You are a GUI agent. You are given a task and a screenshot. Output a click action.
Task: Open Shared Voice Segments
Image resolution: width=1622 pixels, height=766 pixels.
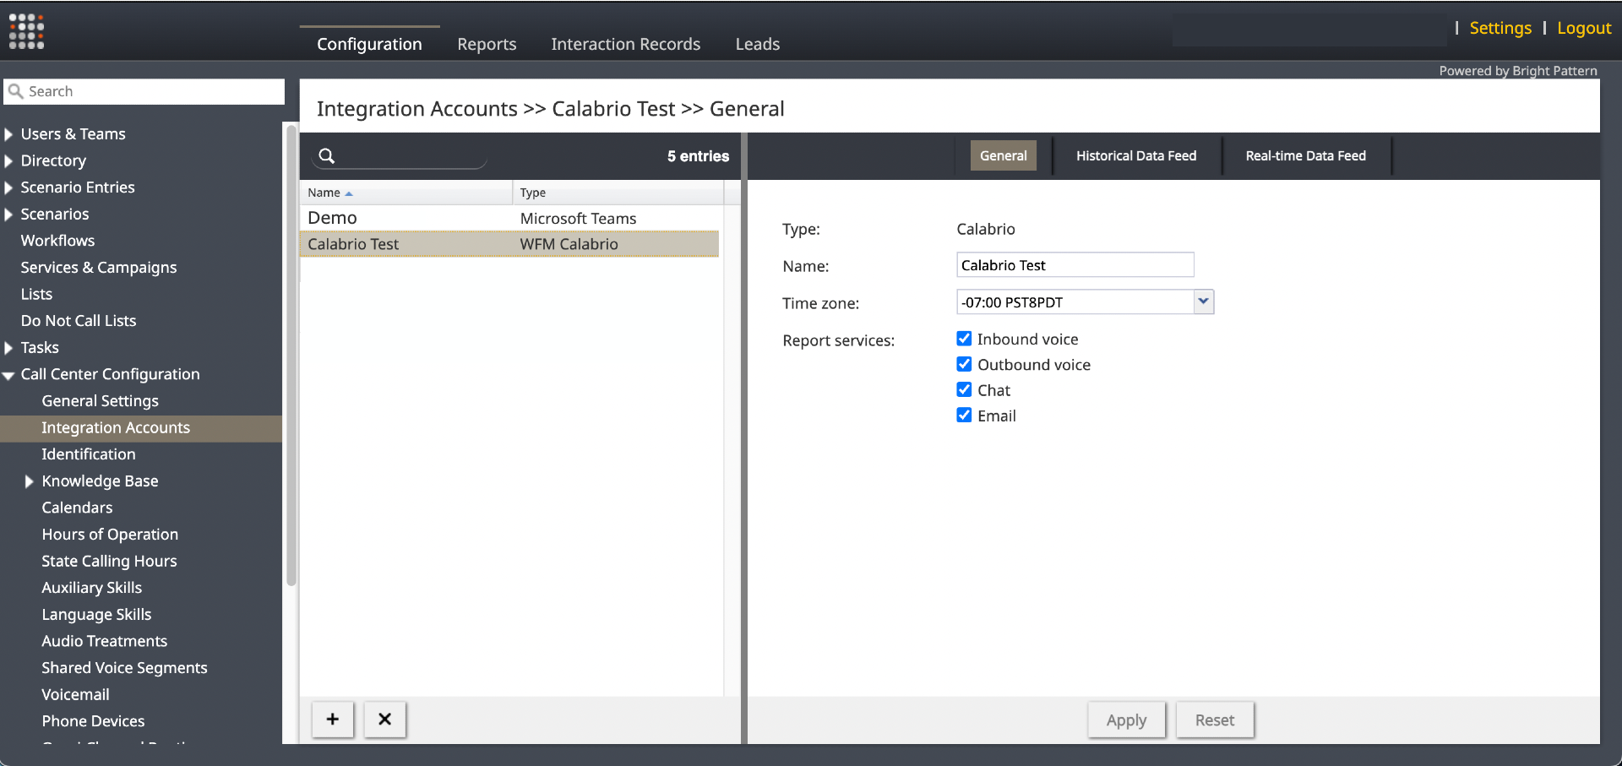click(124, 668)
